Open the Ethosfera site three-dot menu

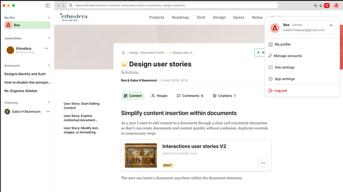click(46, 49)
